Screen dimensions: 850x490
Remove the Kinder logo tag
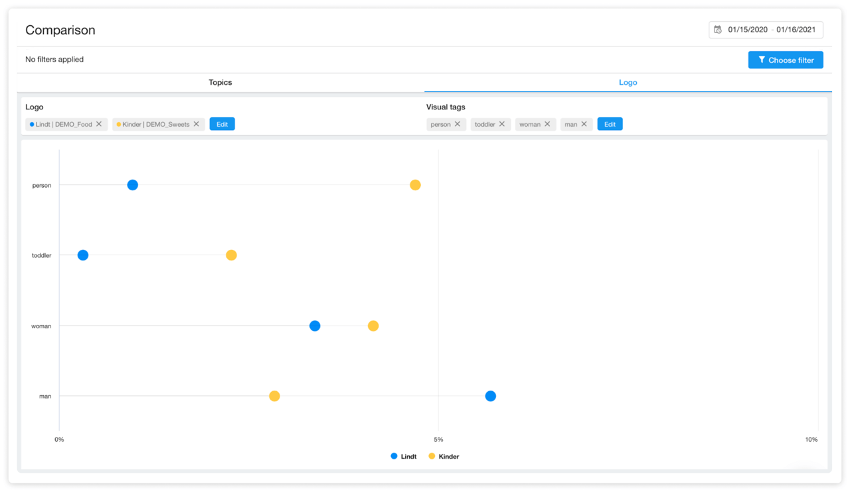click(197, 124)
